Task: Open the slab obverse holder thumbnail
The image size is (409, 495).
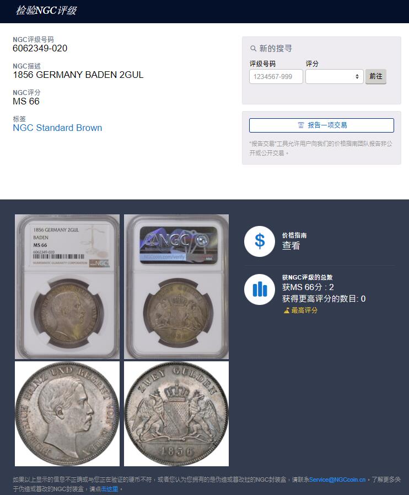Action: (67, 287)
